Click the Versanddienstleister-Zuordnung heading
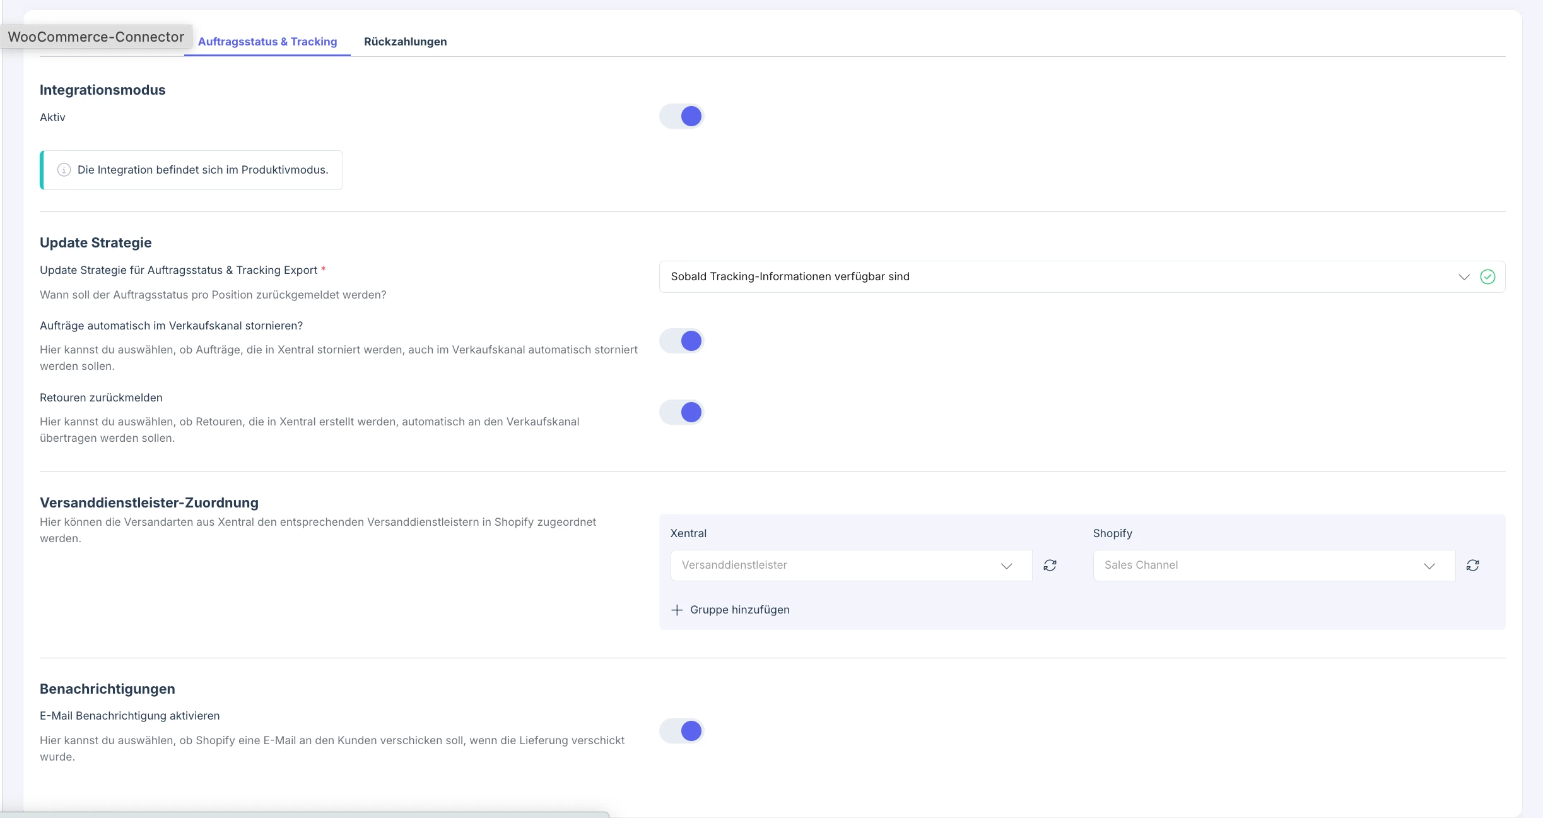This screenshot has height=818, width=1543. click(x=149, y=502)
